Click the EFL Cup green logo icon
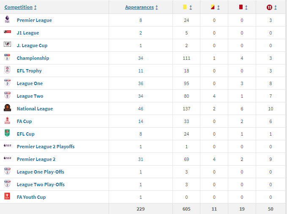The image size is (287, 214). [x=7, y=133]
